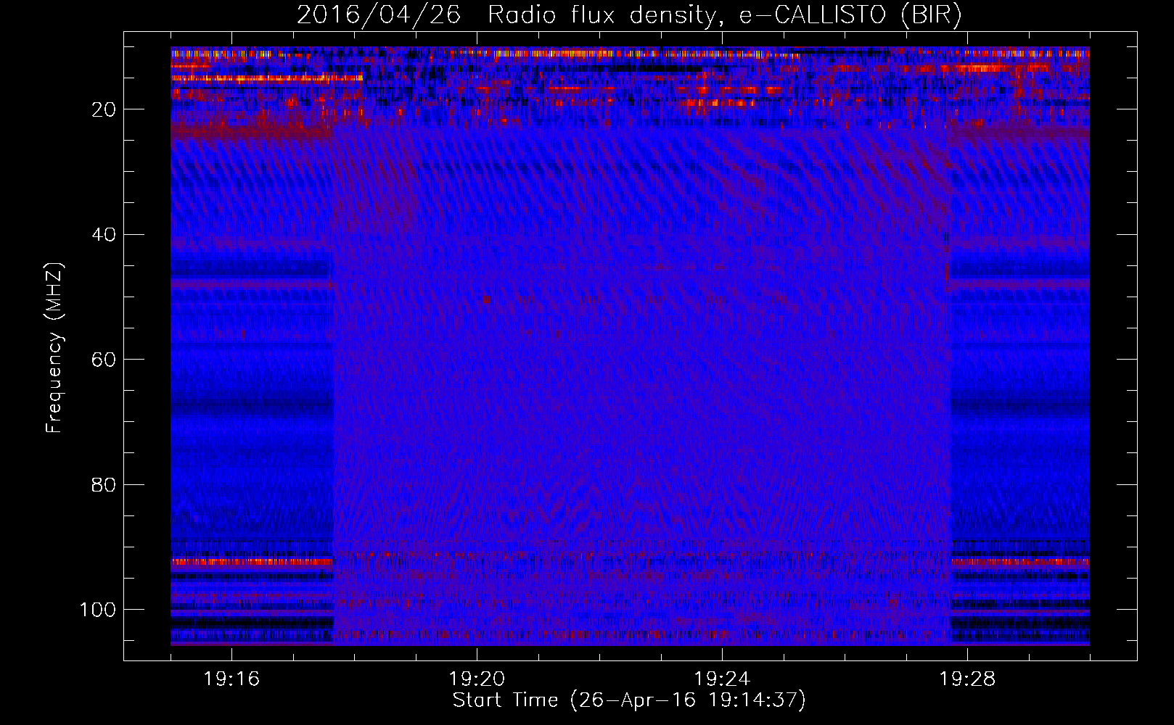
Task: Click the '60' frequency tick label
Action: point(104,360)
